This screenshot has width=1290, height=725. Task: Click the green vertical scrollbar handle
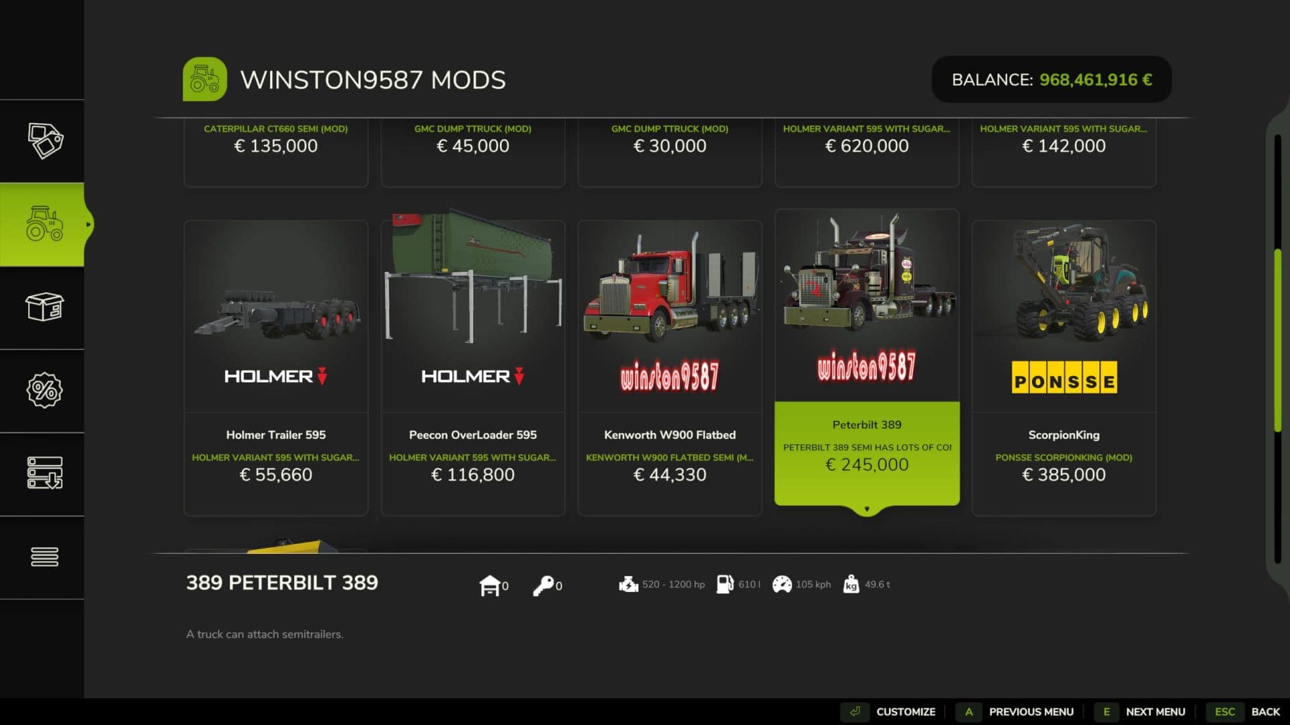pos(1278,340)
